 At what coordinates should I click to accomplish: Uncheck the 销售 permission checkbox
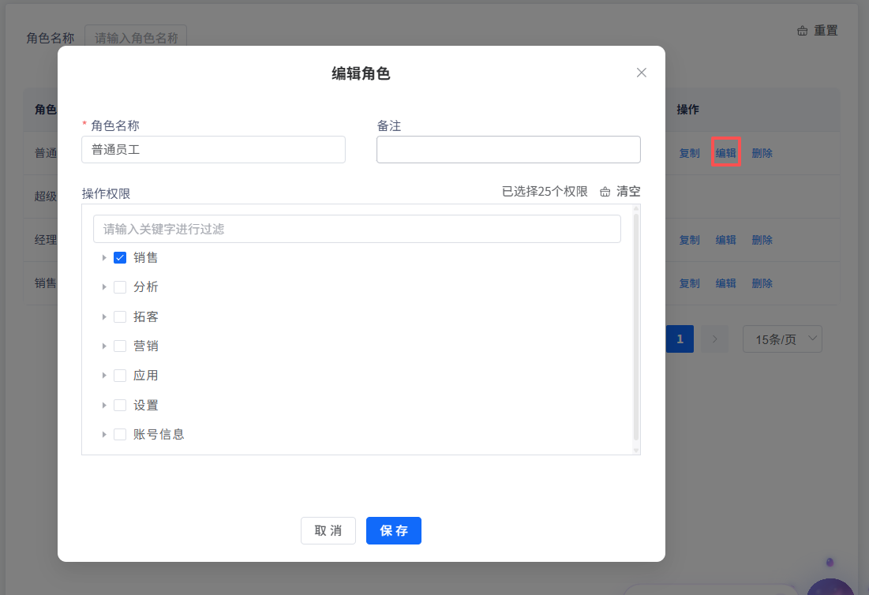click(120, 257)
